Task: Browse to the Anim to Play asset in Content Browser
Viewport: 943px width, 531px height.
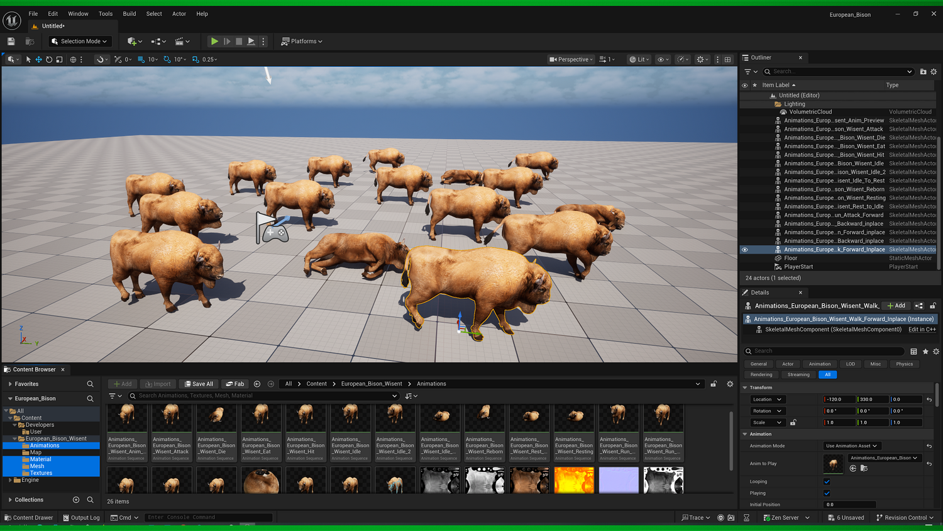Action: tap(864, 468)
